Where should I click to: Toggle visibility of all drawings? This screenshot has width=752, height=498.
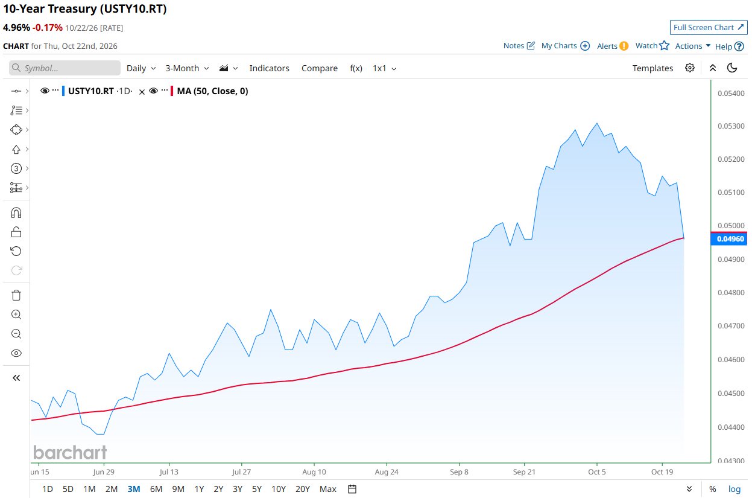(x=16, y=353)
